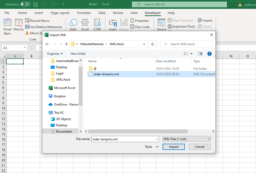Select index lampiris.xml file
256x173 pixels.
pos(151,74)
